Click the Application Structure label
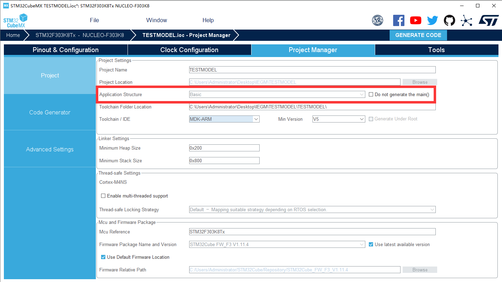502x282 pixels. [x=120, y=94]
